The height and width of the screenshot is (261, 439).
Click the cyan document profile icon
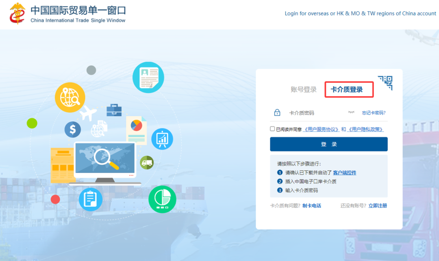point(148,77)
